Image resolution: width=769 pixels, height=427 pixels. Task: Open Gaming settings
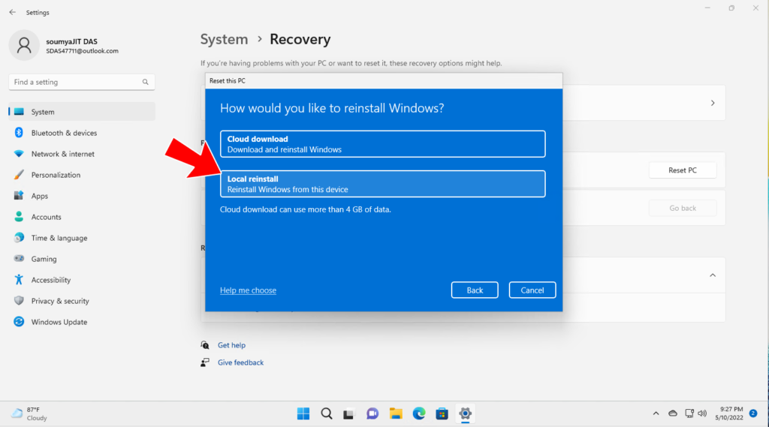point(82,259)
